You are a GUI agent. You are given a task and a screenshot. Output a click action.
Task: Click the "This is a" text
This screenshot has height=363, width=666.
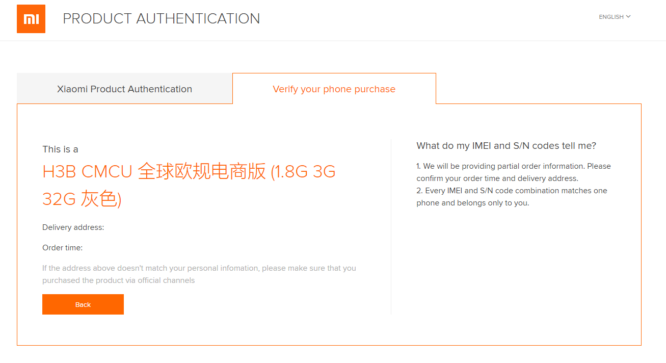coord(60,149)
